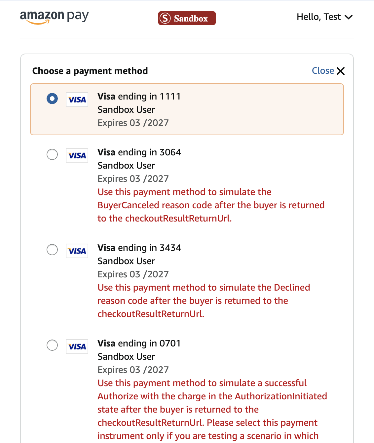The width and height of the screenshot is (374, 443).
Task: Click the Sandbox badge icon
Action: pyautogui.click(x=165, y=18)
